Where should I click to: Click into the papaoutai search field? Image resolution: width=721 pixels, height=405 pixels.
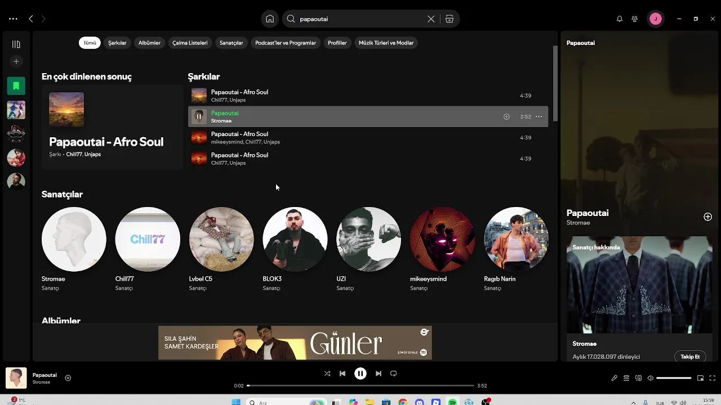pyautogui.click(x=360, y=19)
